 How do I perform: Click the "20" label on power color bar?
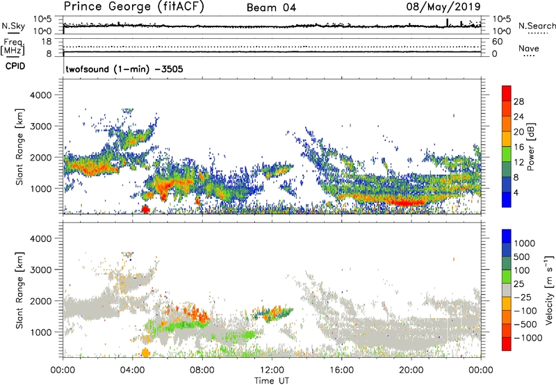click(x=518, y=132)
